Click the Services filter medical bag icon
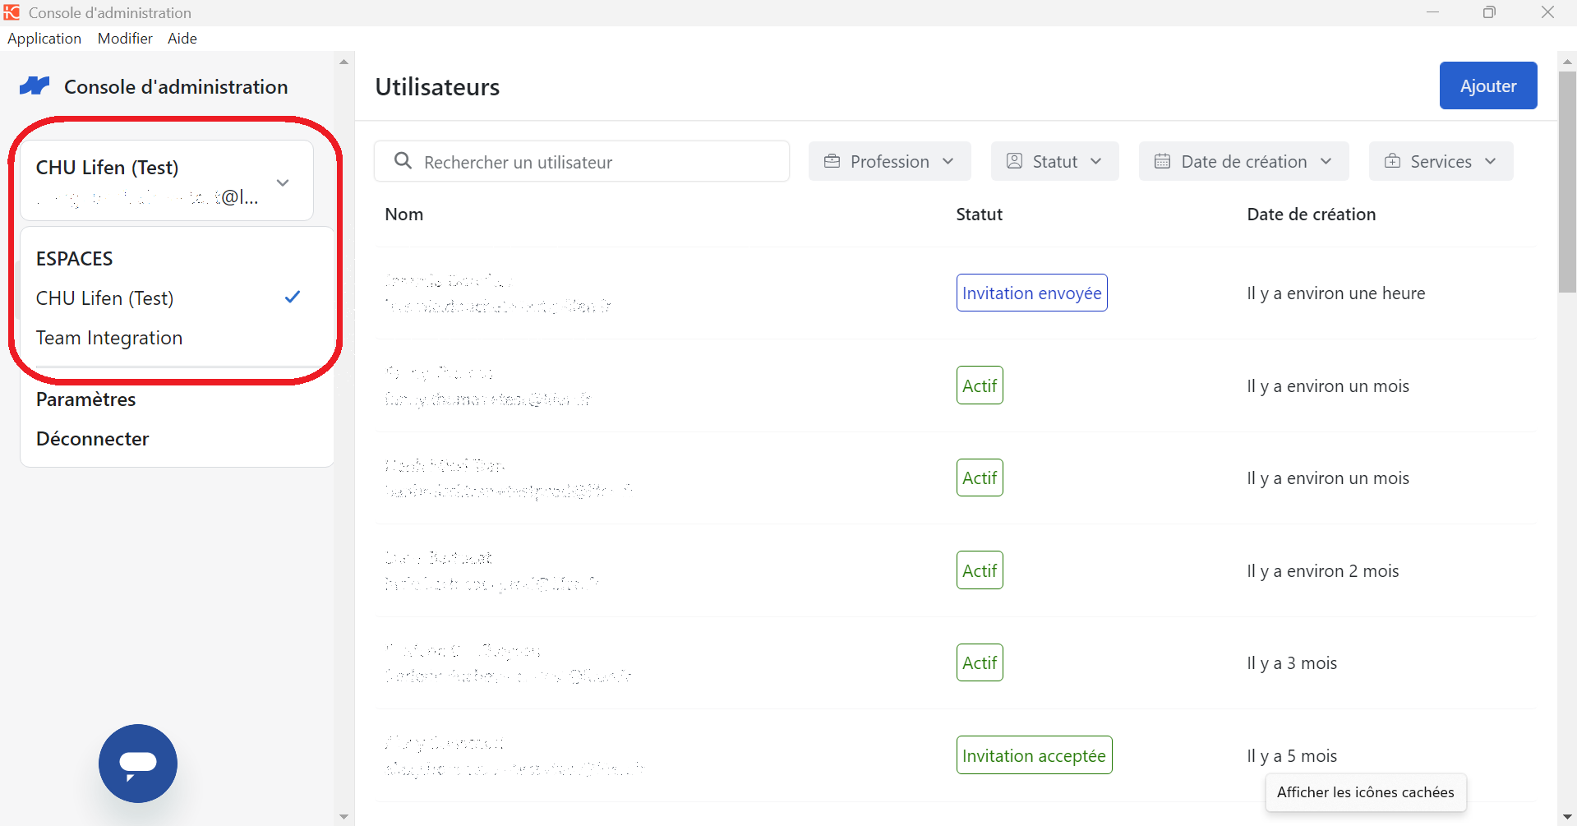Screen dimensions: 1577x826 click(x=1392, y=161)
